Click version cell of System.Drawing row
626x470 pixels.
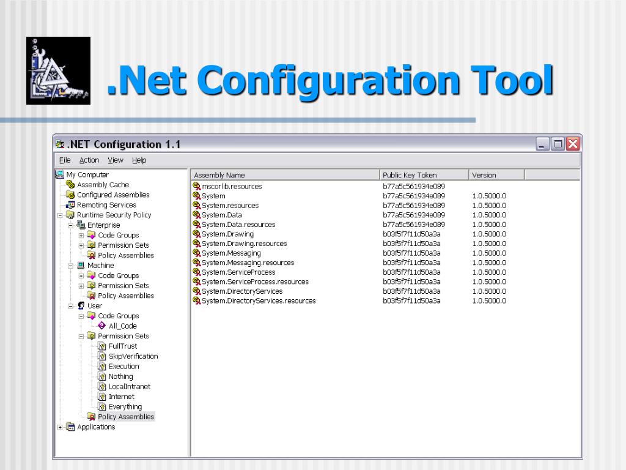[x=489, y=234]
